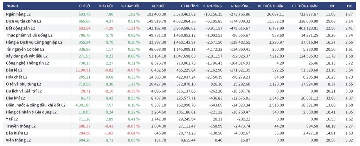Sort by the KL KHỚP column header
Image resolution: width=360 pixels, height=146 pixels.
pyautogui.click(x=159, y=6)
